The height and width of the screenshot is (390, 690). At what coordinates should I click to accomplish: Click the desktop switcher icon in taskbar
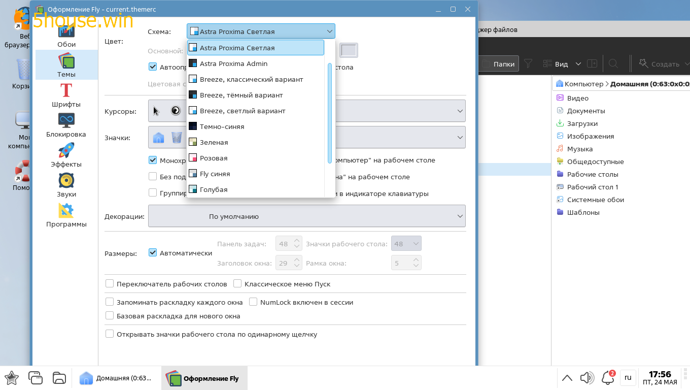pyautogui.click(x=35, y=378)
